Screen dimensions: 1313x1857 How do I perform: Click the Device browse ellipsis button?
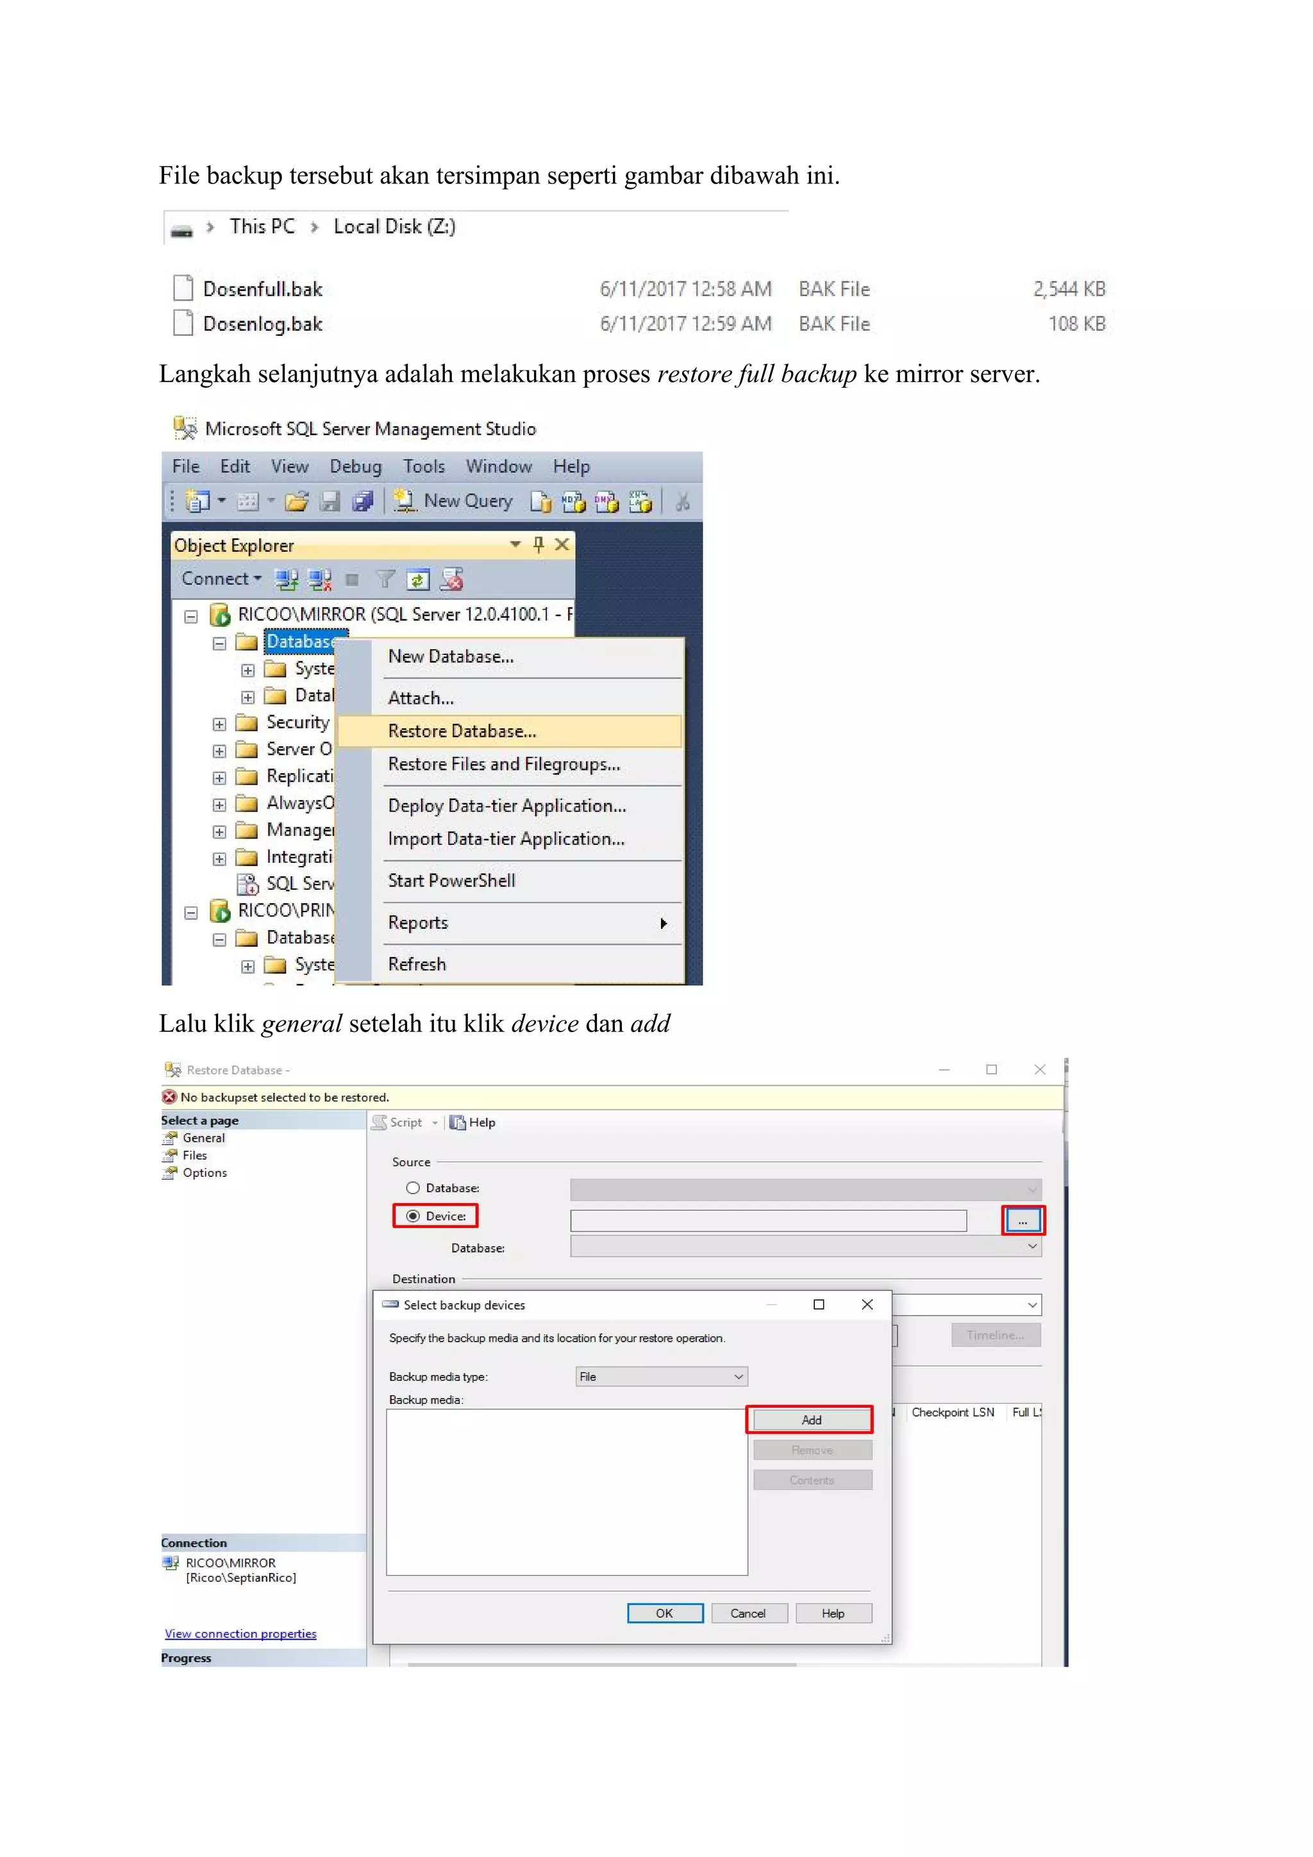pyautogui.click(x=1023, y=1220)
